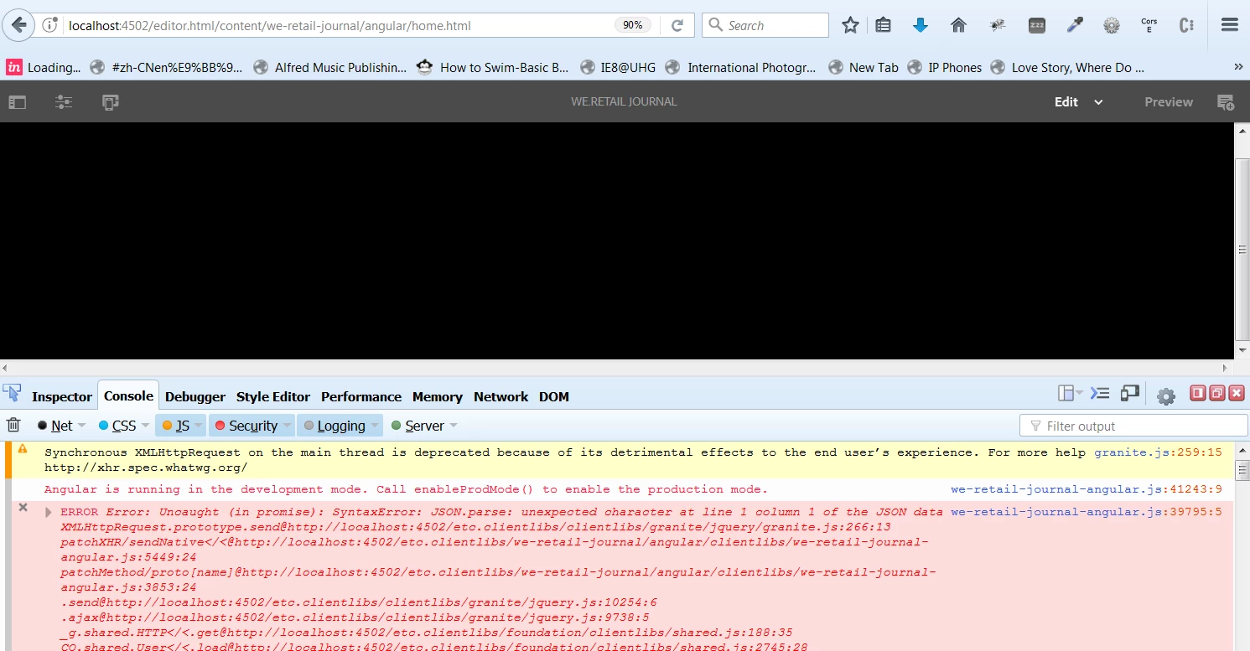Expand JS filter dropdown arrow
Image resolution: width=1250 pixels, height=651 pixels.
point(199,426)
